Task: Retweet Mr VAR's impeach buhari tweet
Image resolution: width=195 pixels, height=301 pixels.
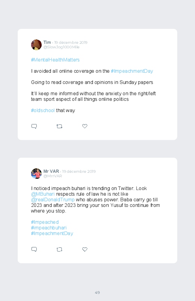Action: point(59,250)
